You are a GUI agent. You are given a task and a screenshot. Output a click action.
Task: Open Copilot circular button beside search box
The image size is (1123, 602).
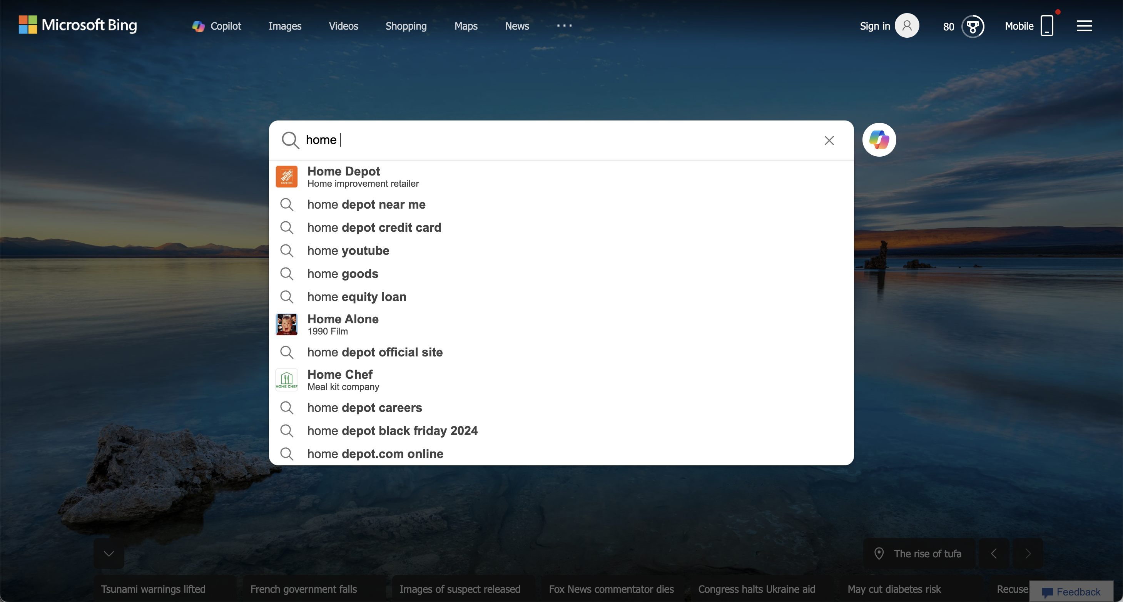click(x=879, y=140)
